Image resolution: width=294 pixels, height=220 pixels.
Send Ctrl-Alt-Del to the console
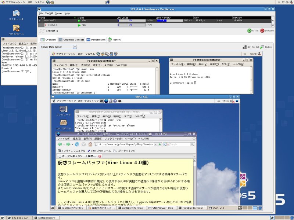point(251,47)
